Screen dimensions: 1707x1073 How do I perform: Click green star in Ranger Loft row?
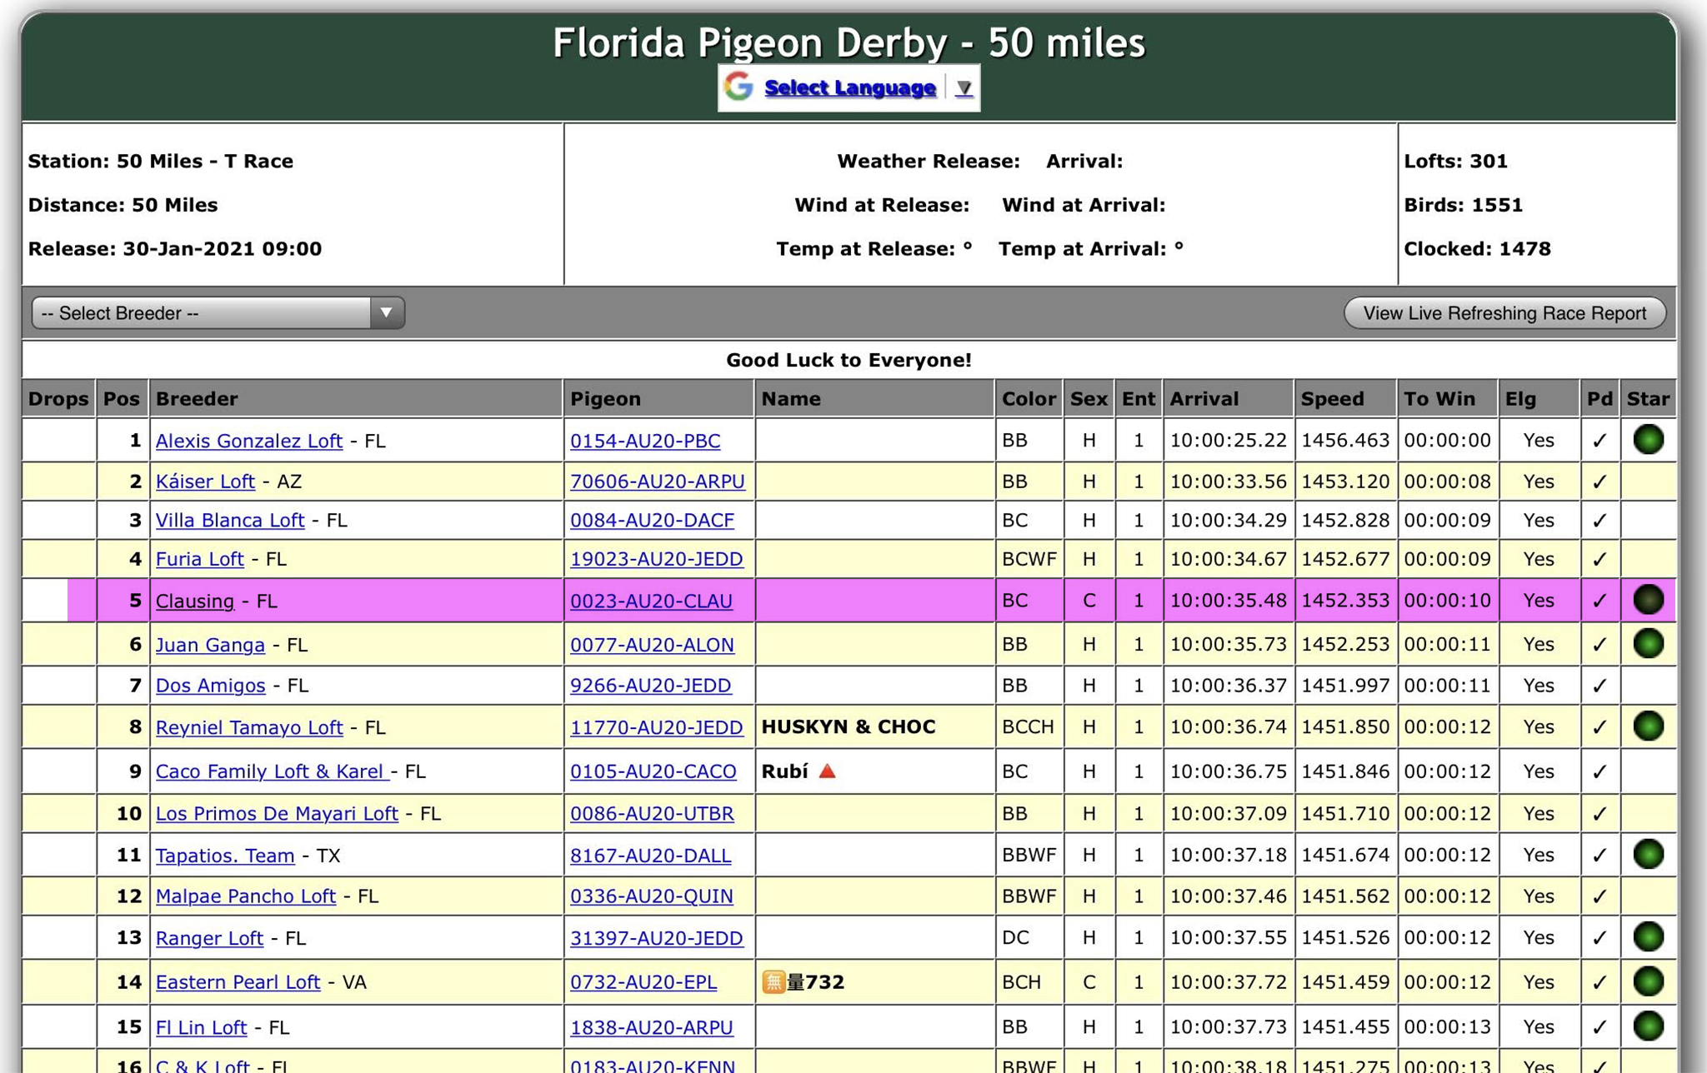click(1648, 937)
